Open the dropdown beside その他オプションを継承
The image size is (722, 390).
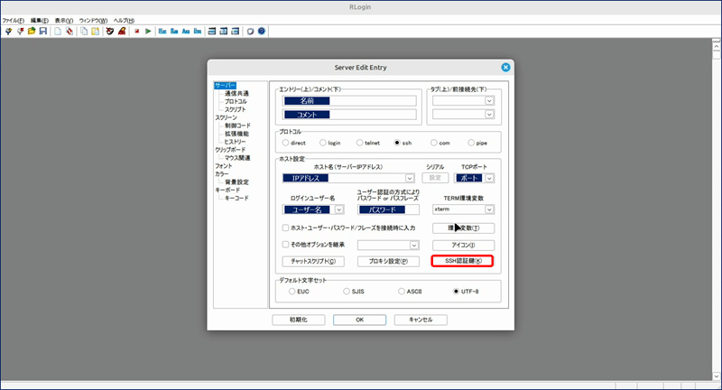point(414,245)
